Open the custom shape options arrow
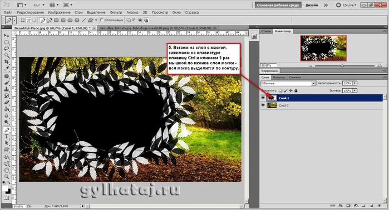389x210 pixels. (x=96, y=21)
